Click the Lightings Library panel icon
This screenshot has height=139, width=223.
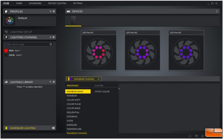tap(6, 82)
